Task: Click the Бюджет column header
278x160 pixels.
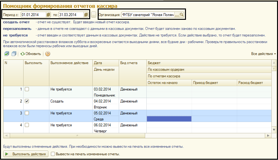Action: pos(209,63)
